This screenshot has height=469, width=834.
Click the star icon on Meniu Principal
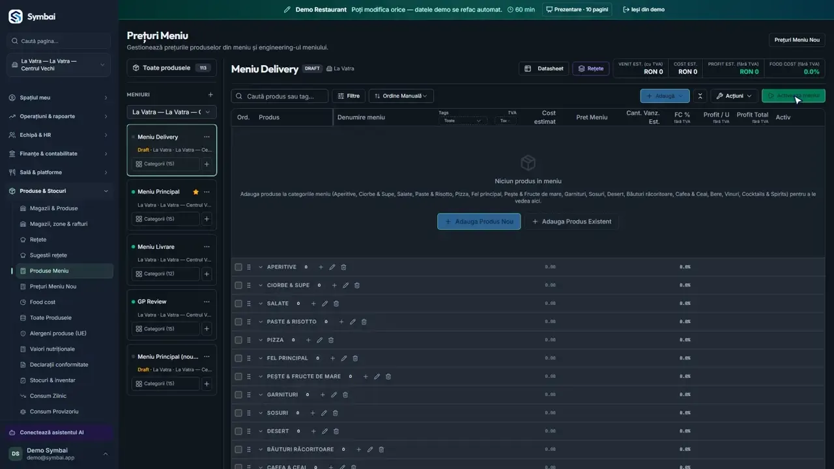[x=195, y=192]
